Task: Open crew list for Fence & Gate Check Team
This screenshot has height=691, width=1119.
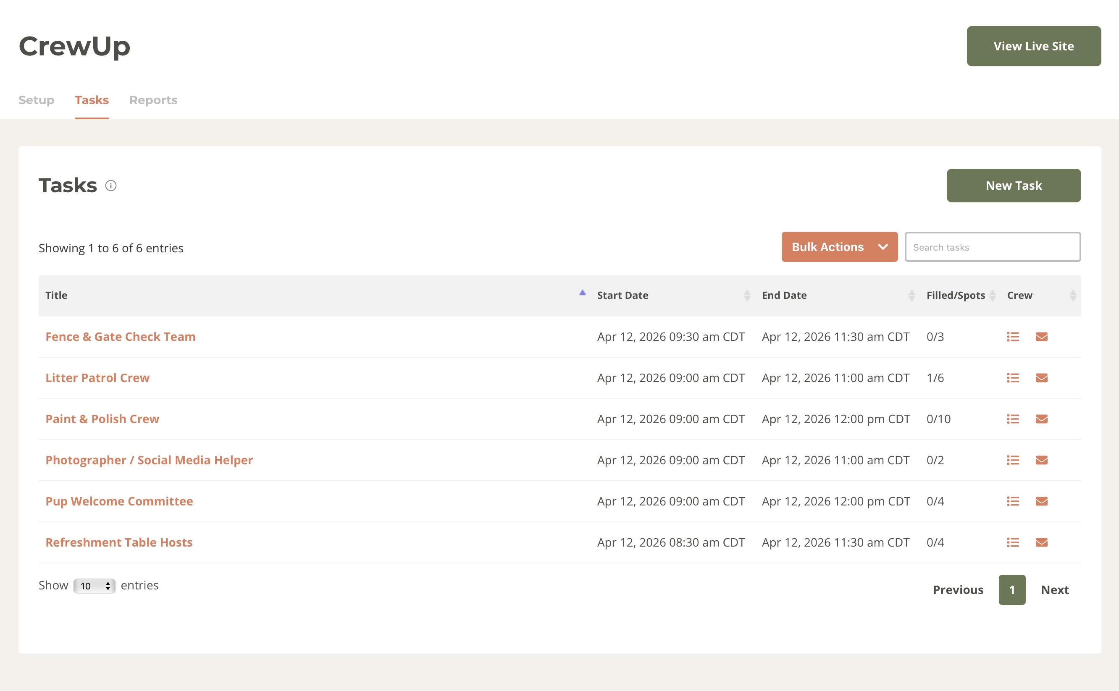Action: 1012,337
